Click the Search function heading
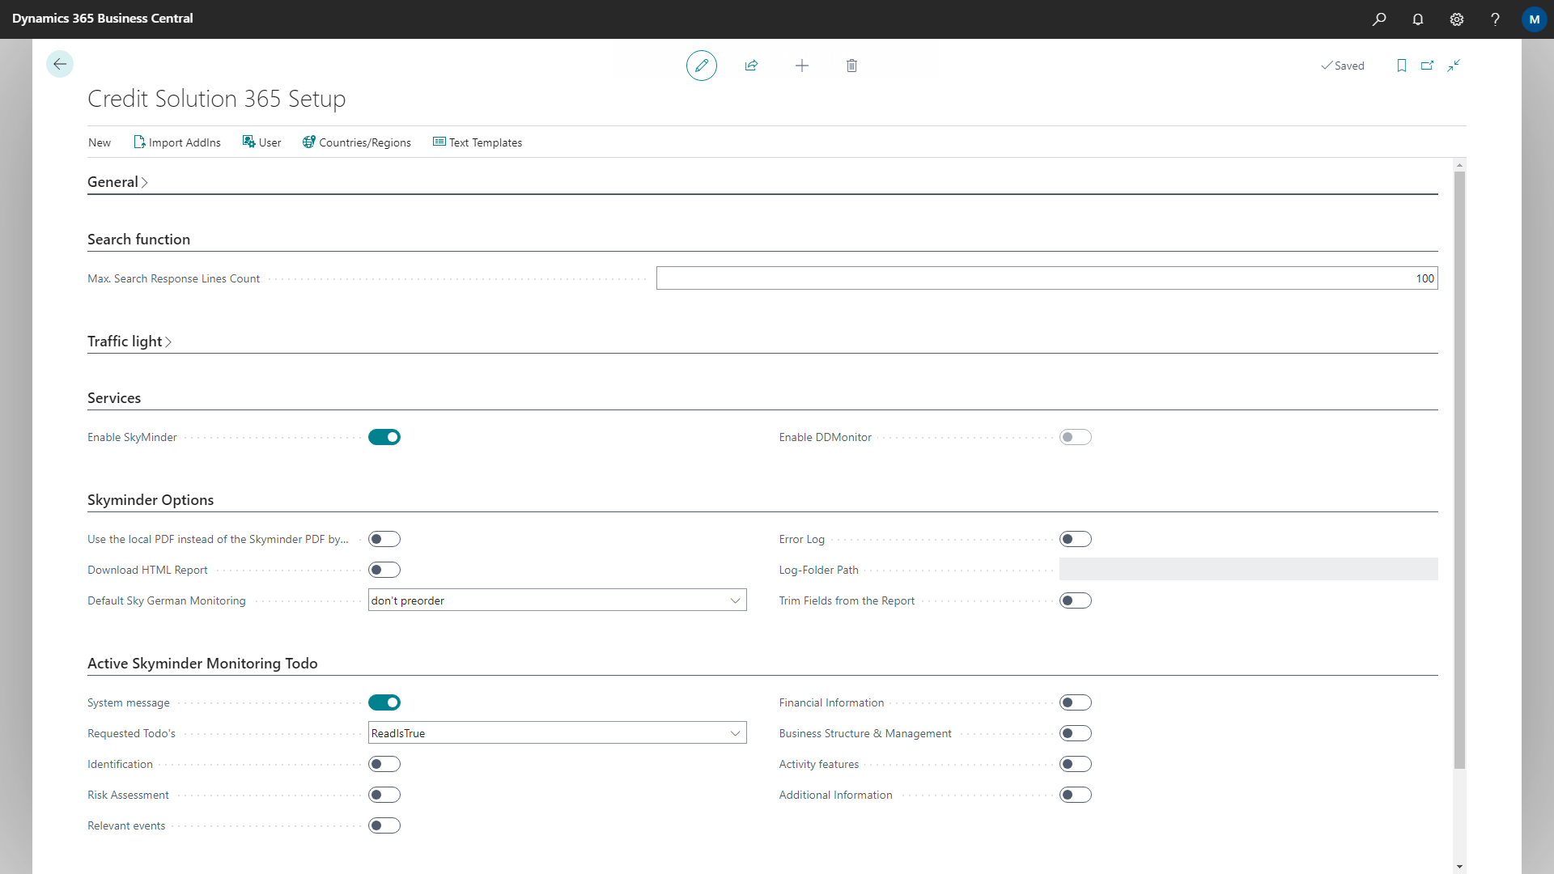1554x874 pixels. click(138, 240)
